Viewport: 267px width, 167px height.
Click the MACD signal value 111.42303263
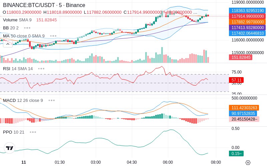(x=244, y=108)
